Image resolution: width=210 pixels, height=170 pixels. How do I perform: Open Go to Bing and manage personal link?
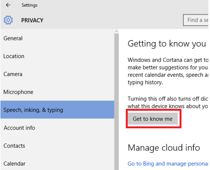(x=168, y=164)
